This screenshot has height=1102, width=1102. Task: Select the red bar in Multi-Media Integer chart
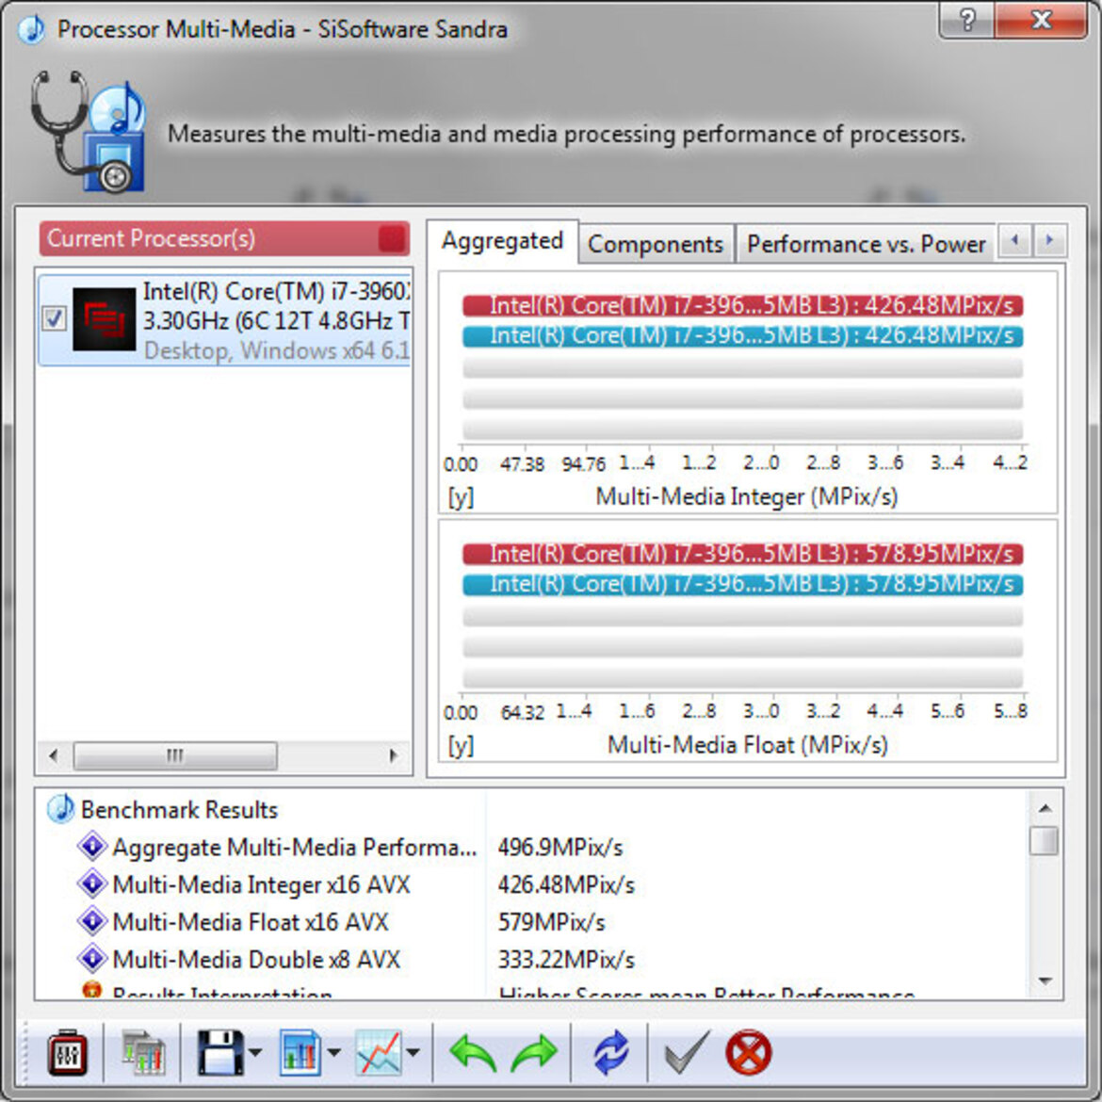(x=742, y=306)
